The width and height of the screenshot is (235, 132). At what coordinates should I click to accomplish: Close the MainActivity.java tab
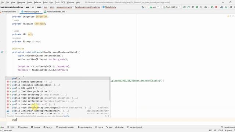coord(41,11)
